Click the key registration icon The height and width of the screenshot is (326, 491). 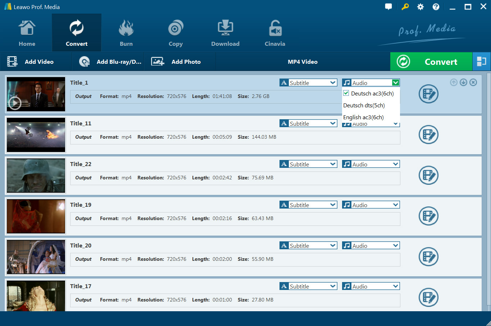(x=405, y=7)
